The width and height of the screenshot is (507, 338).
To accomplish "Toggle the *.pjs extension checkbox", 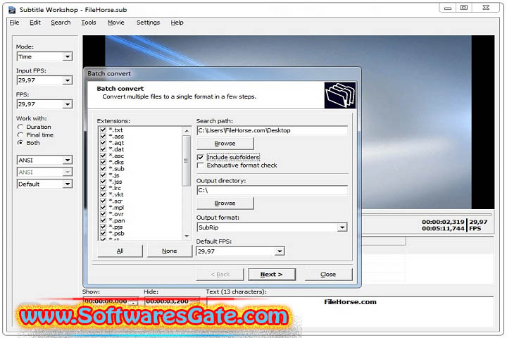I will [x=103, y=227].
